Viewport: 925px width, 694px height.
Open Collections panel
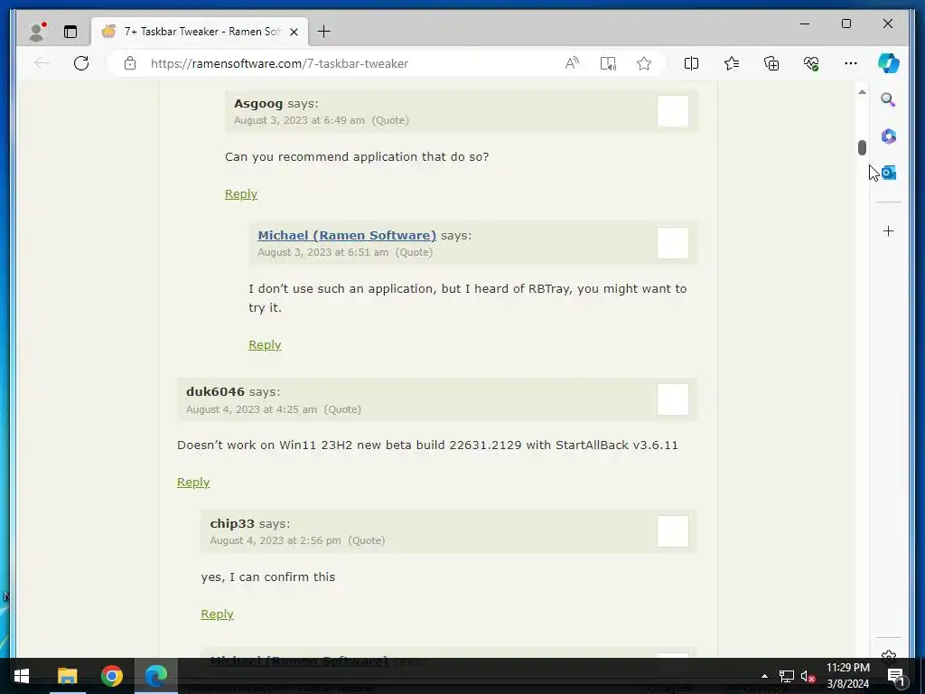pyautogui.click(x=771, y=63)
